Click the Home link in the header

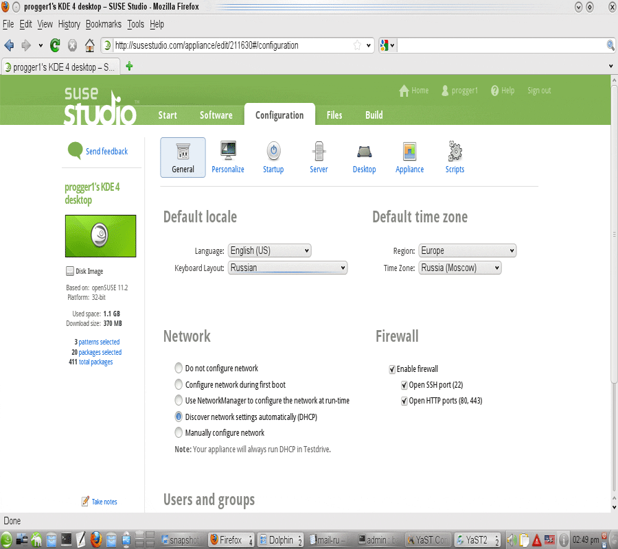tap(414, 91)
